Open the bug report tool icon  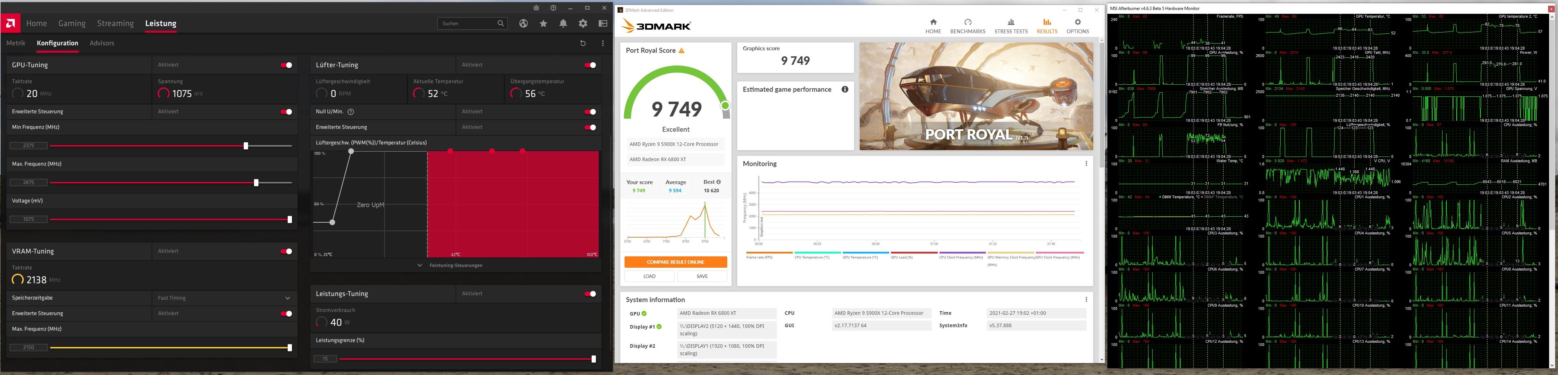pyautogui.click(x=536, y=8)
